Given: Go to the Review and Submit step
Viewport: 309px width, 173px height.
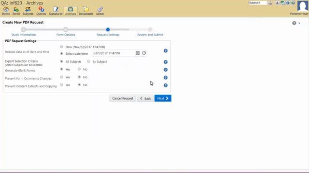Looking at the screenshot, I should pos(150,35).
